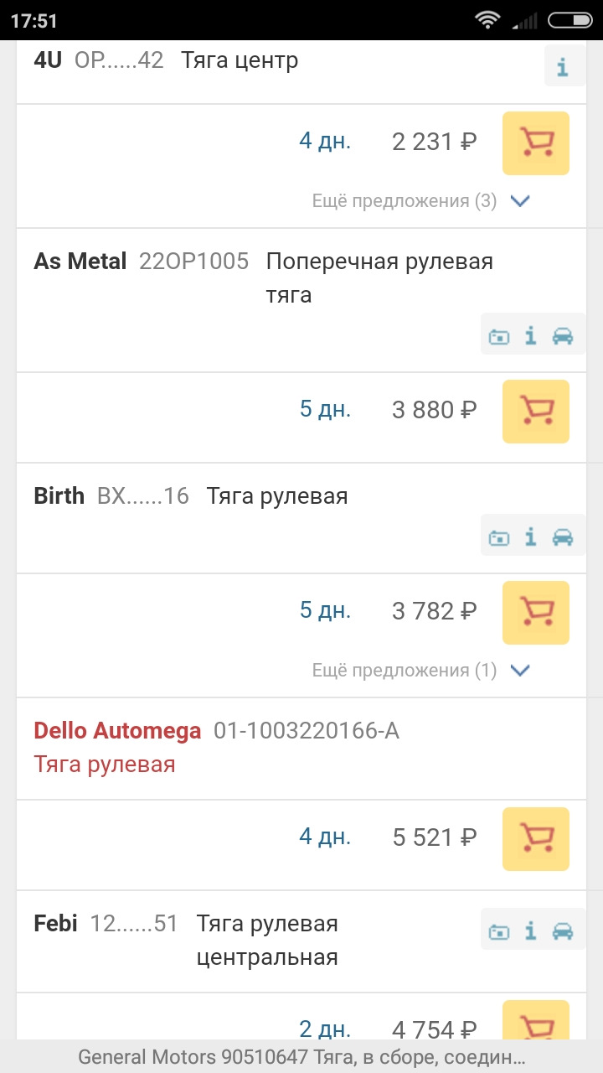Open Dello Automega brand link
The height and width of the screenshot is (1073, 603).
pyautogui.click(x=117, y=731)
